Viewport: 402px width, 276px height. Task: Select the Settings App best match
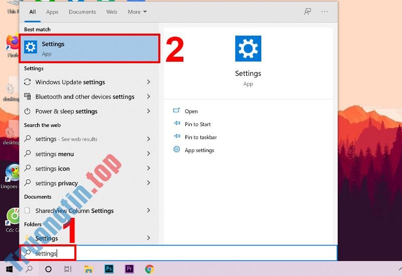point(89,48)
